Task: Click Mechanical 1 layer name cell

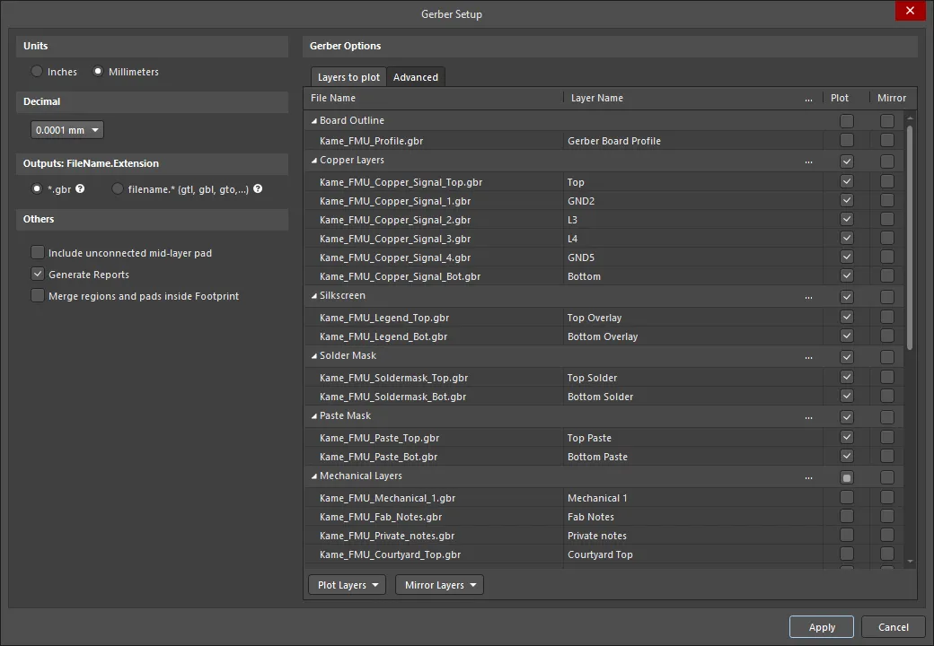Action: click(x=692, y=498)
